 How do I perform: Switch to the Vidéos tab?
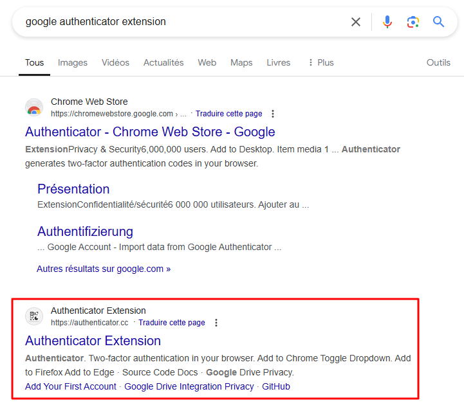pyautogui.click(x=115, y=62)
